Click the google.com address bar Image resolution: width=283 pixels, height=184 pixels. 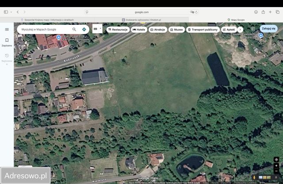(141, 12)
